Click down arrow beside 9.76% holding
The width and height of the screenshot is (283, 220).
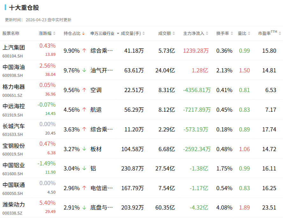[84, 70]
